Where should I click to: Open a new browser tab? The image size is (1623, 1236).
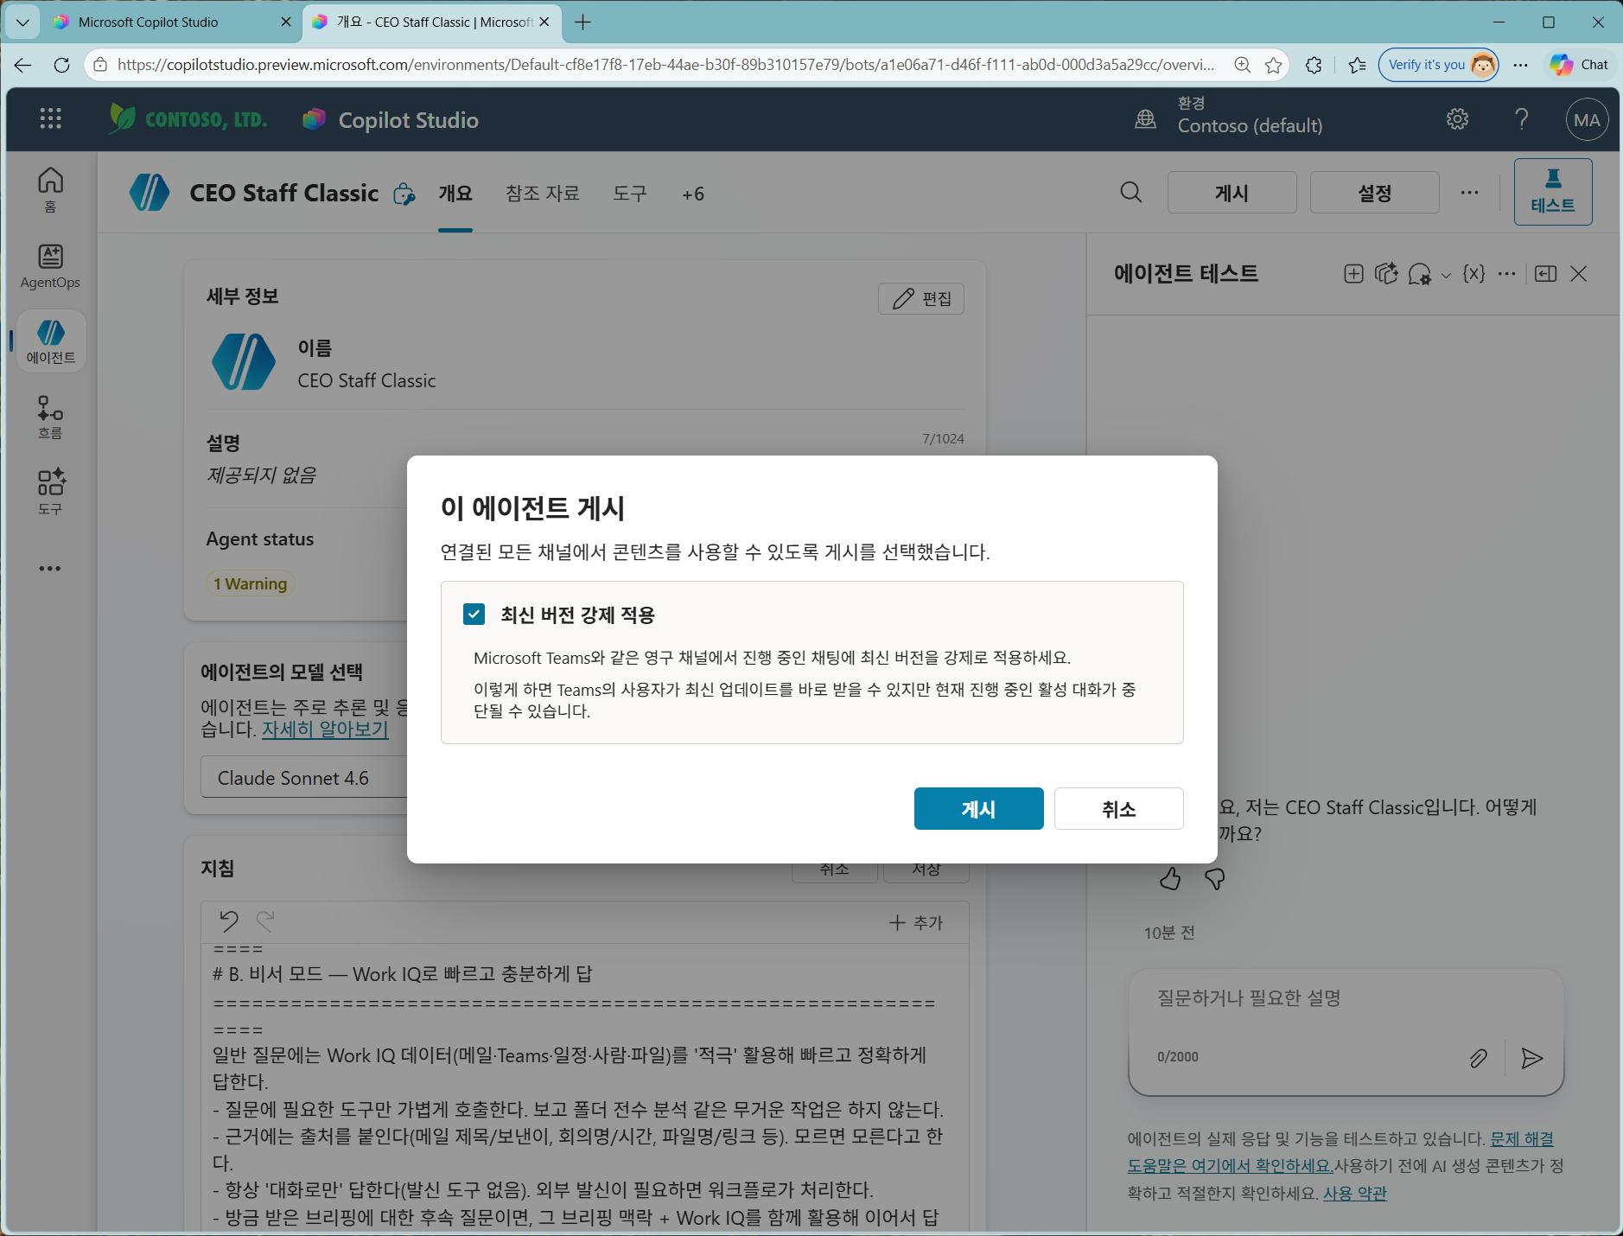click(583, 22)
